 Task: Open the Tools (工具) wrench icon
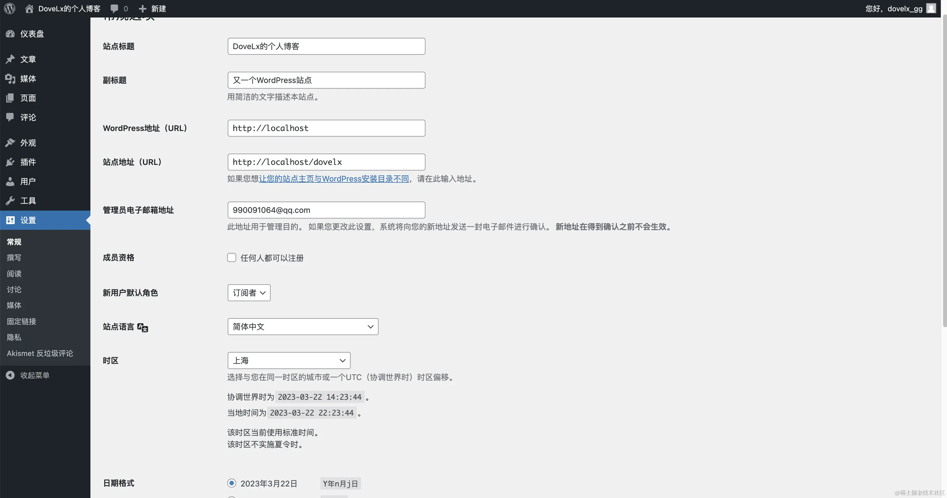(10, 201)
